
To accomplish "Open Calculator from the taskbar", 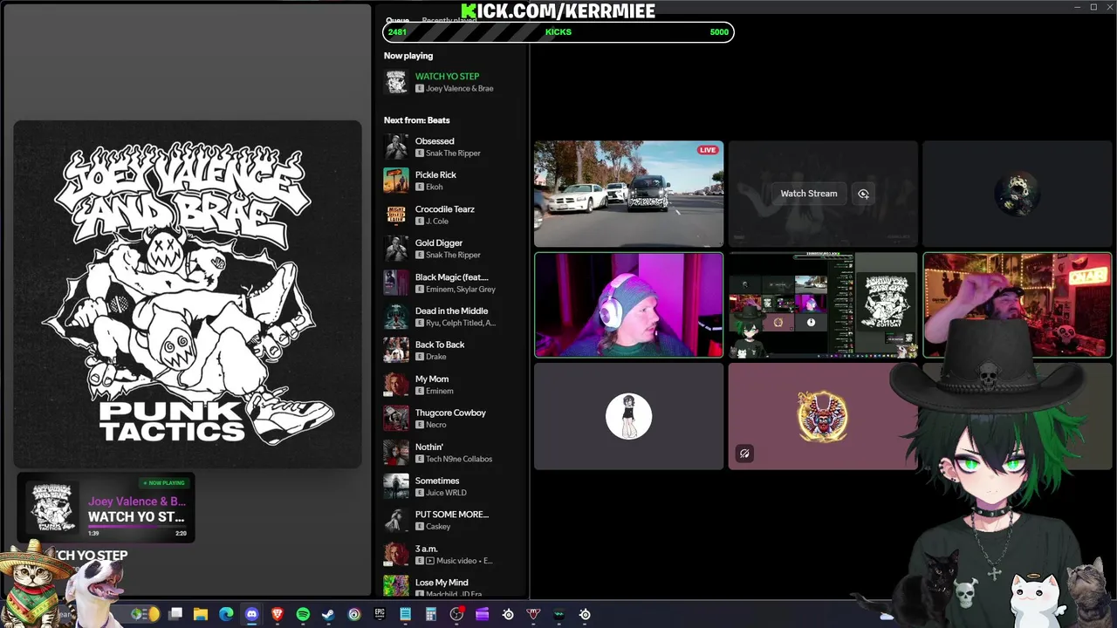I will point(431,614).
